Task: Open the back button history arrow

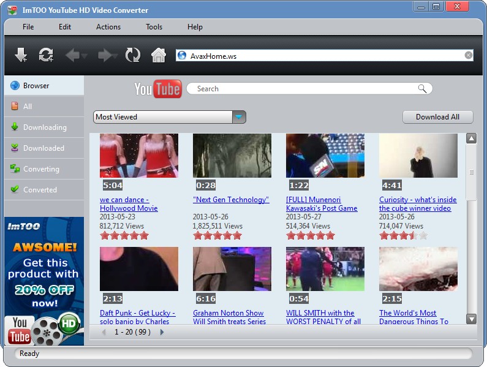Action: coord(84,56)
